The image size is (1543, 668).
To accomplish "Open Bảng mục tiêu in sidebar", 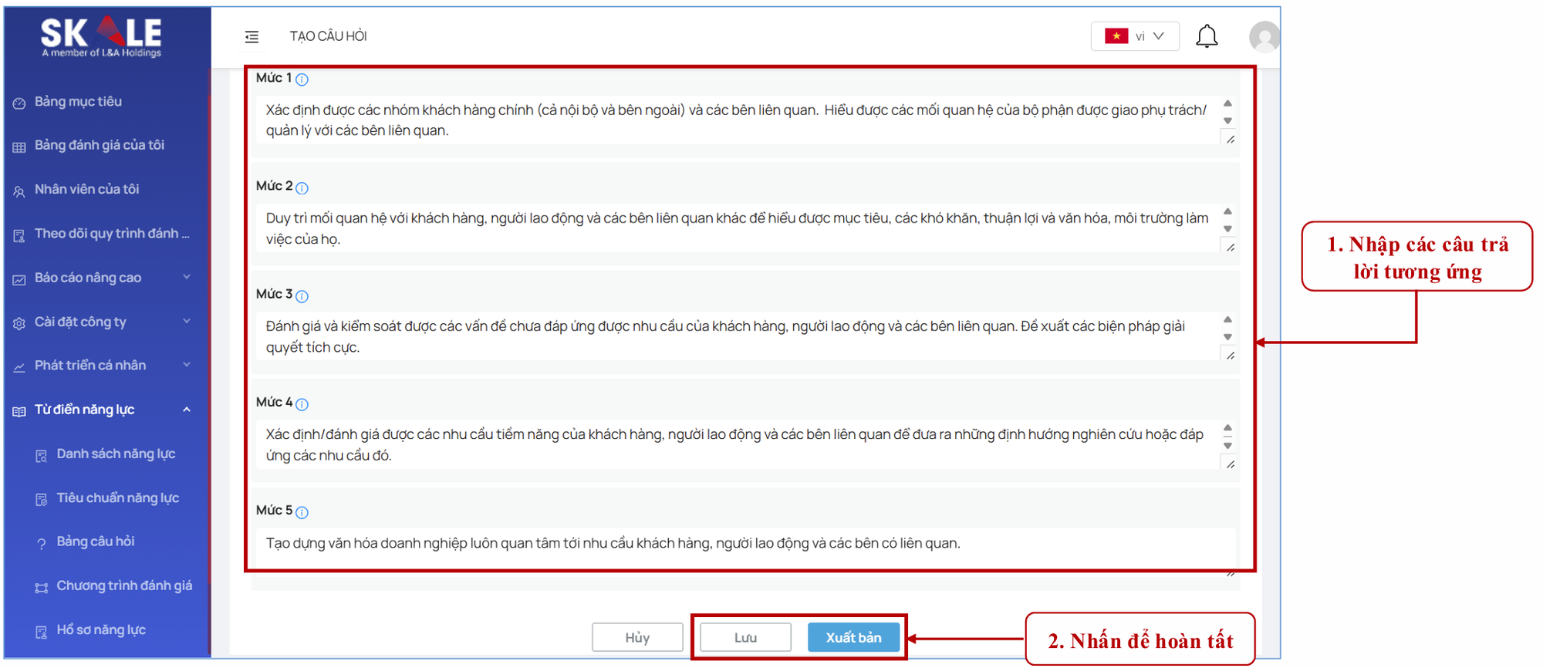I will 78,102.
